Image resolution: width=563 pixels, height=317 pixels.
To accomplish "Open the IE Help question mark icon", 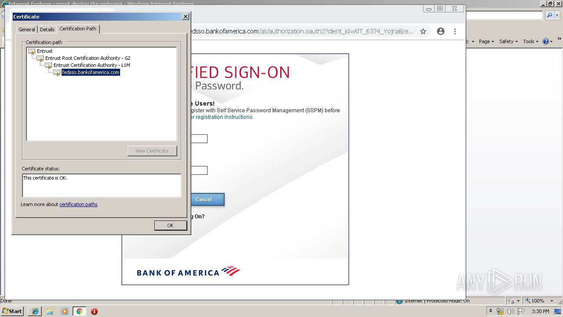I will pos(546,41).
